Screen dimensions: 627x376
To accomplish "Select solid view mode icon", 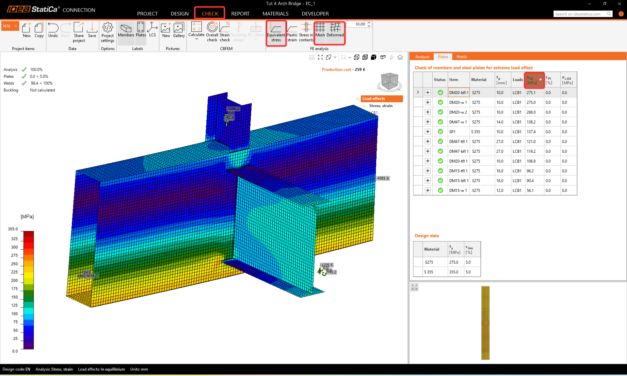I will [x=374, y=57].
